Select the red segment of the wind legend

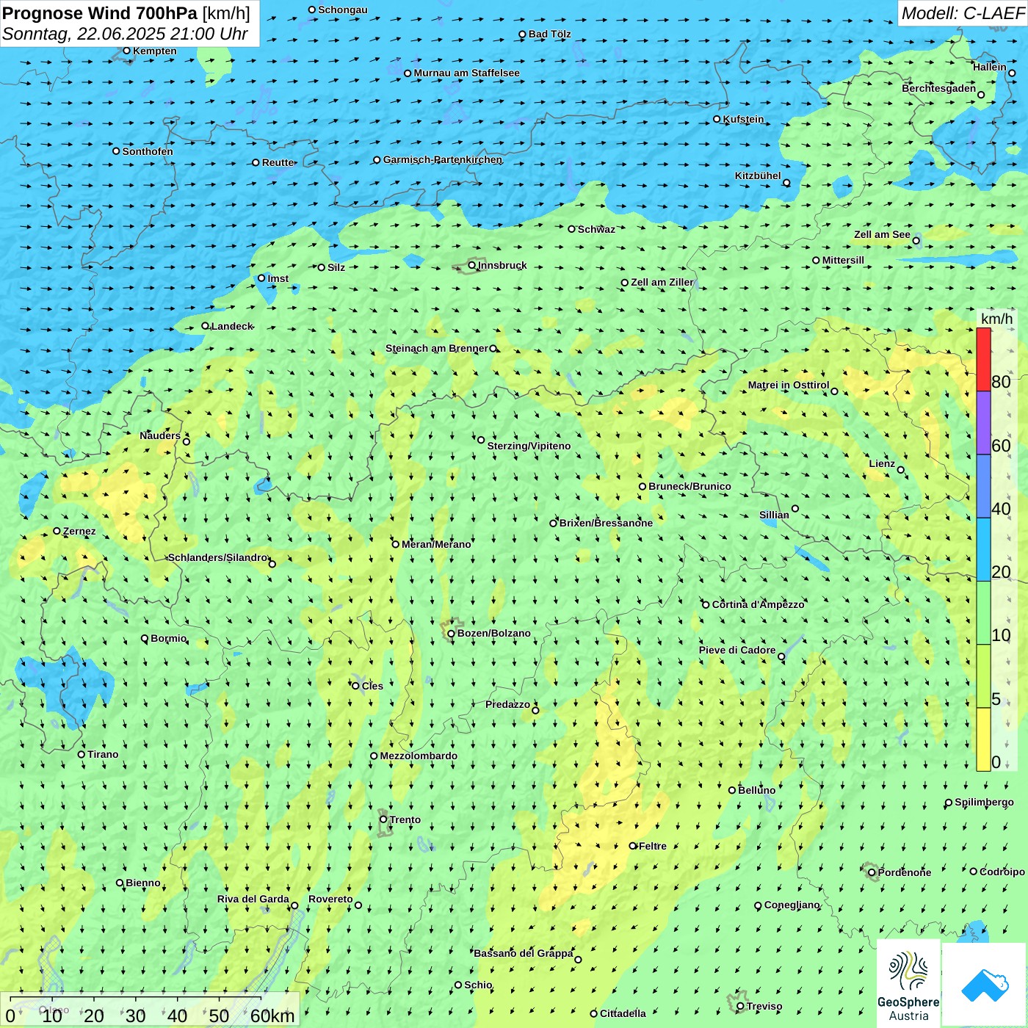(x=983, y=359)
